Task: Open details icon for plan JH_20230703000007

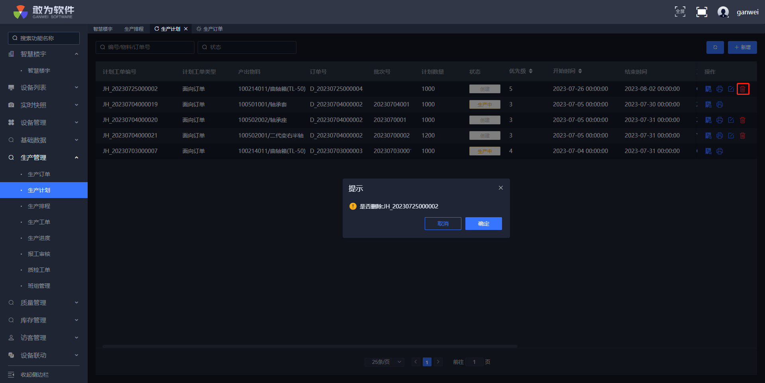Action: 708,151
